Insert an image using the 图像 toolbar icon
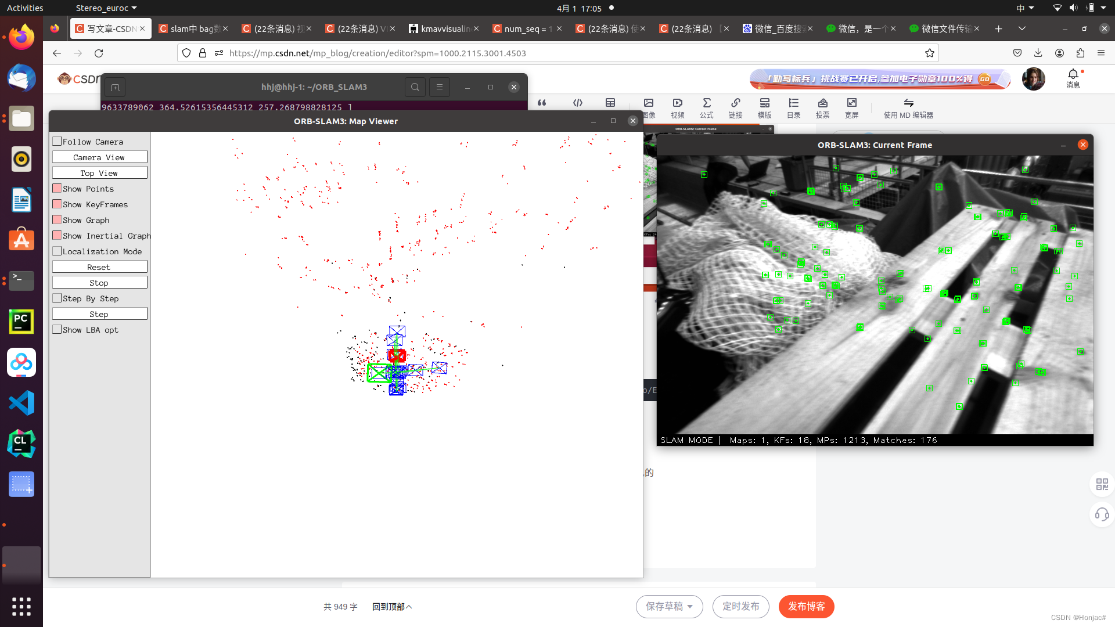 pos(649,108)
